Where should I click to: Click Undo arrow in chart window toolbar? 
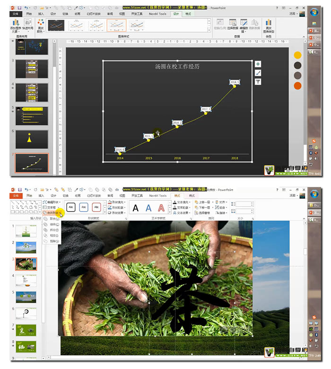26,8
